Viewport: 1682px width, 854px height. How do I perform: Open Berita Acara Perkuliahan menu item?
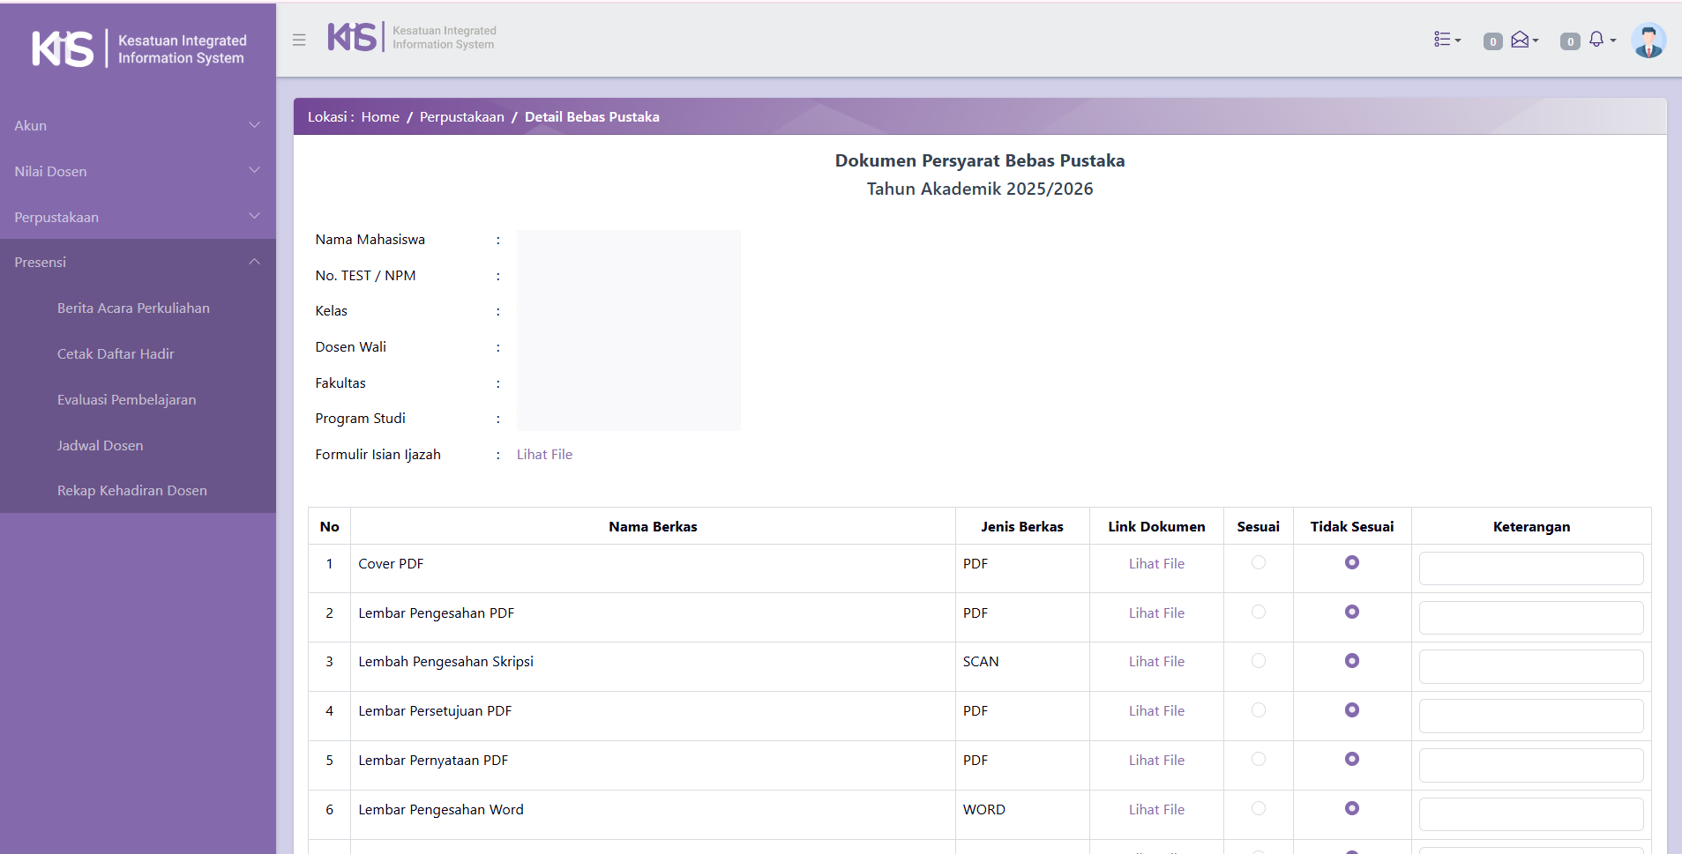coord(133,308)
